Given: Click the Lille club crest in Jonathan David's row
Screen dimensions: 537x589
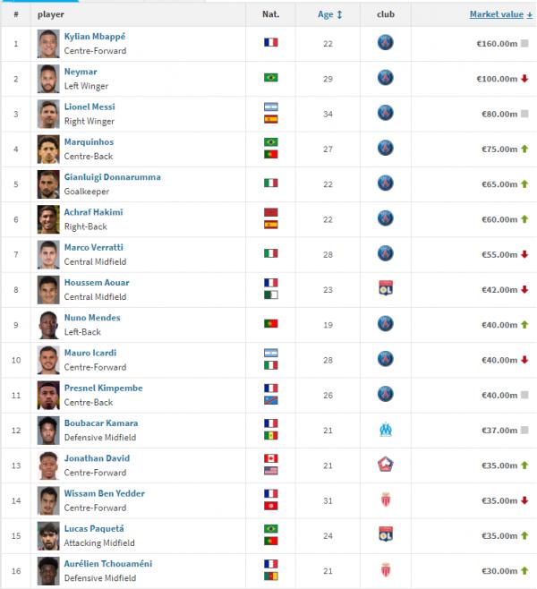Looking at the screenshot, I should pos(385,465).
